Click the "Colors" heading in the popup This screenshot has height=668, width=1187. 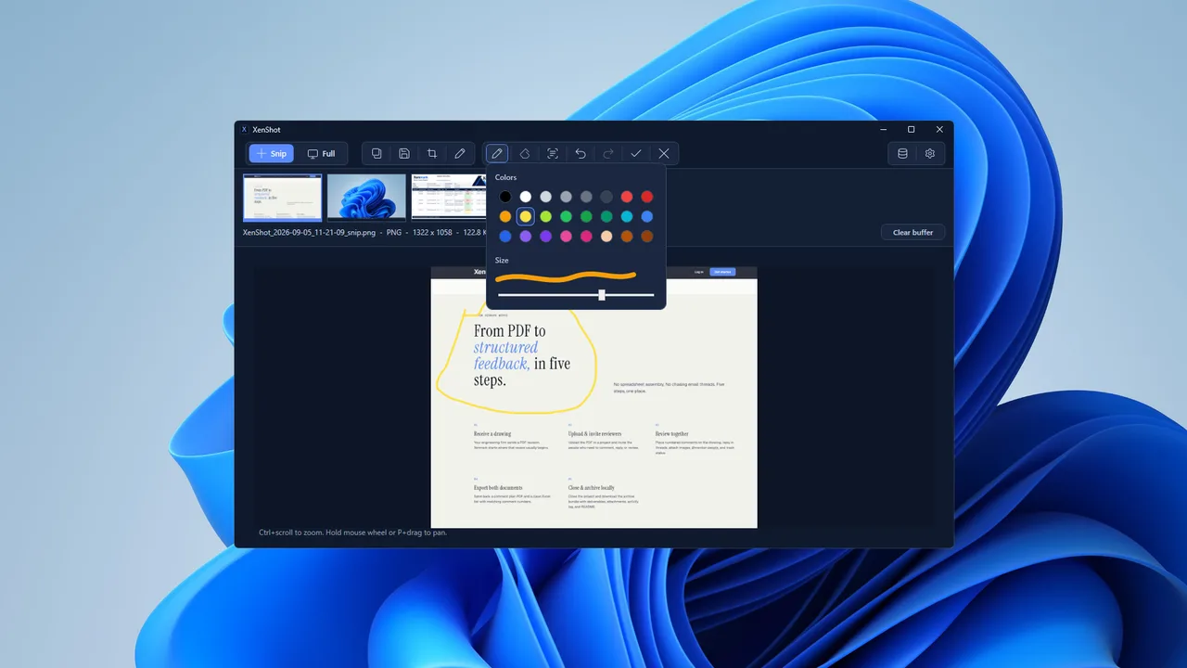click(506, 177)
